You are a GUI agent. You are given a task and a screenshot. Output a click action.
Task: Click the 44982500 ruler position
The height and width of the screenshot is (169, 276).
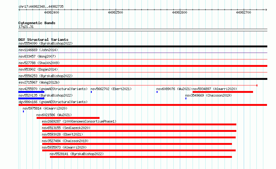(115, 12)
